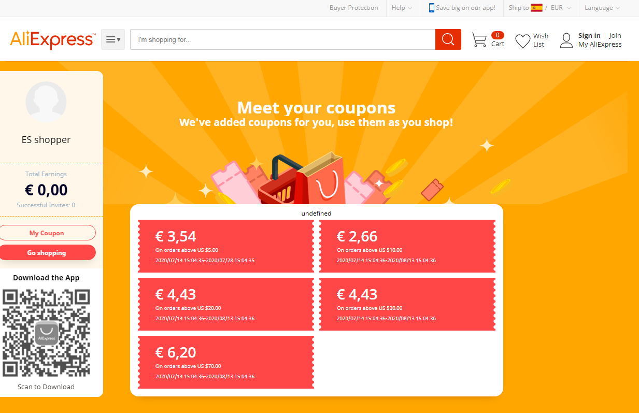
Task: Click the Spain flag icon
Action: [x=536, y=8]
